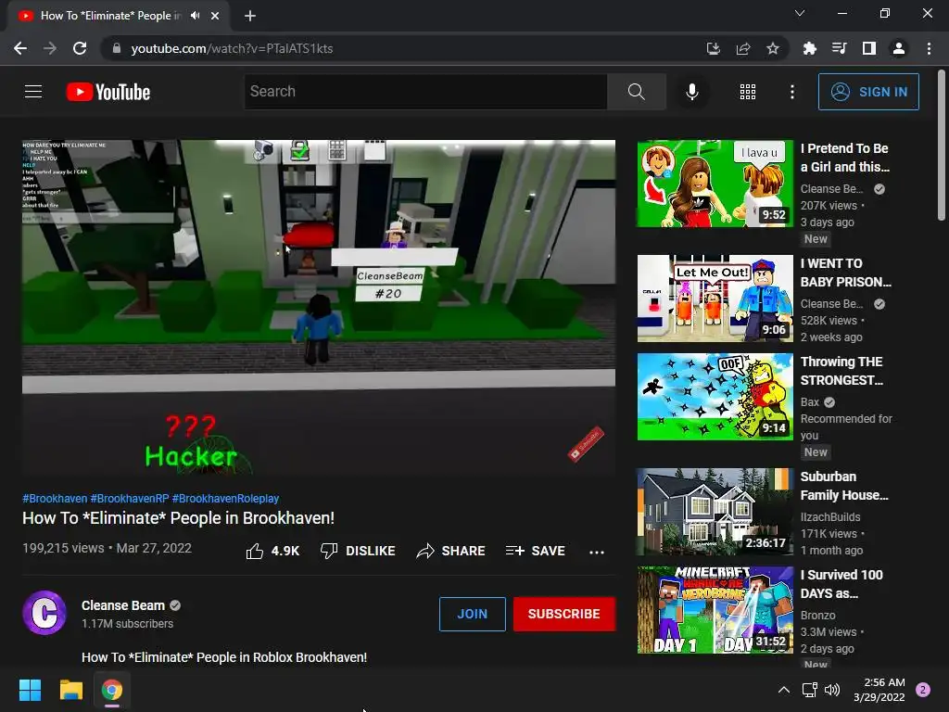The image size is (949, 712).
Task: Start voice search with microphone icon
Action: (x=691, y=92)
